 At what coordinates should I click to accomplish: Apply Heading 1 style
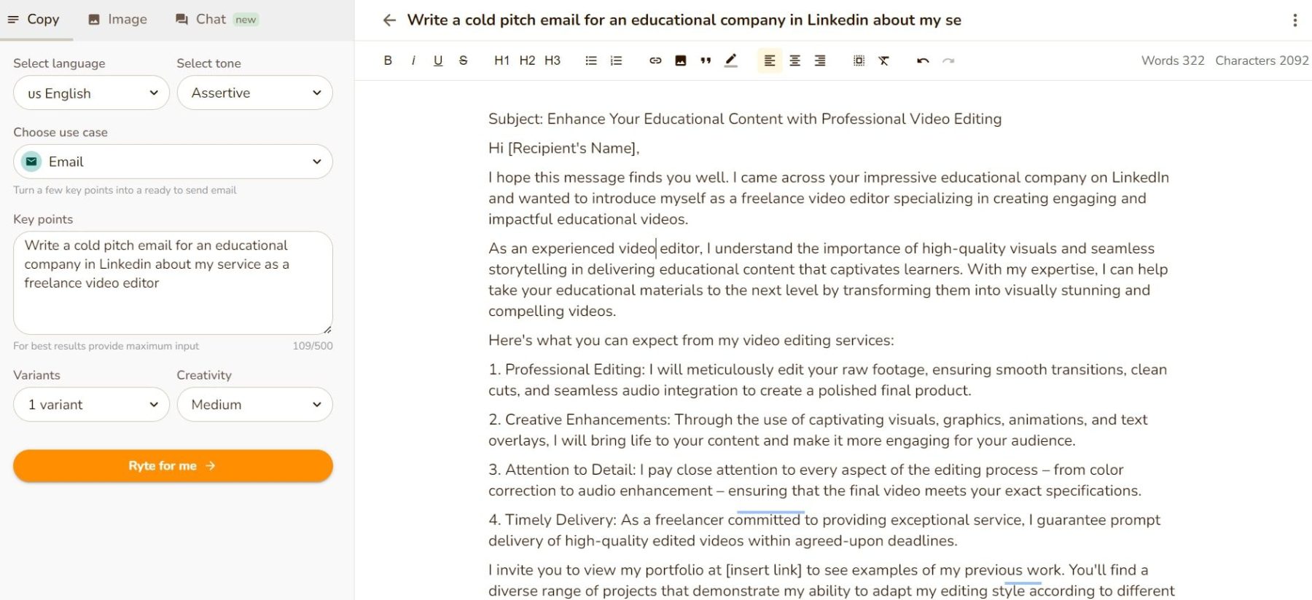501,60
